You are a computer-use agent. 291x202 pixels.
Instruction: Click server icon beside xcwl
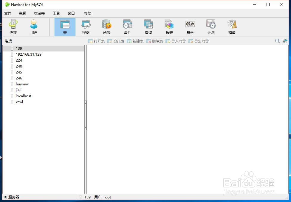(x=12, y=102)
